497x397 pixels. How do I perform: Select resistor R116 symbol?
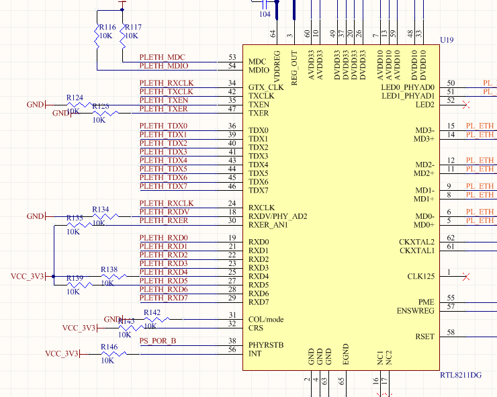click(x=97, y=38)
